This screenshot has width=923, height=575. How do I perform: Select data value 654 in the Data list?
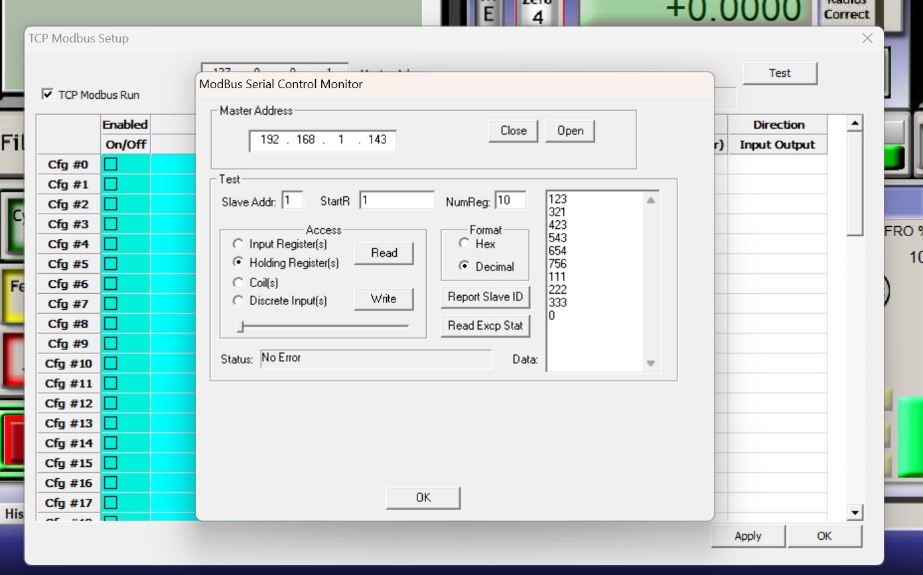[557, 251]
